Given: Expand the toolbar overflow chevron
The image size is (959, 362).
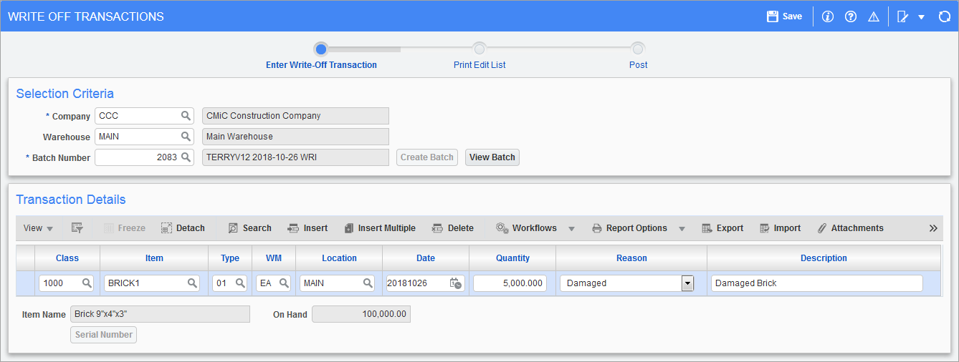Looking at the screenshot, I should [x=933, y=228].
